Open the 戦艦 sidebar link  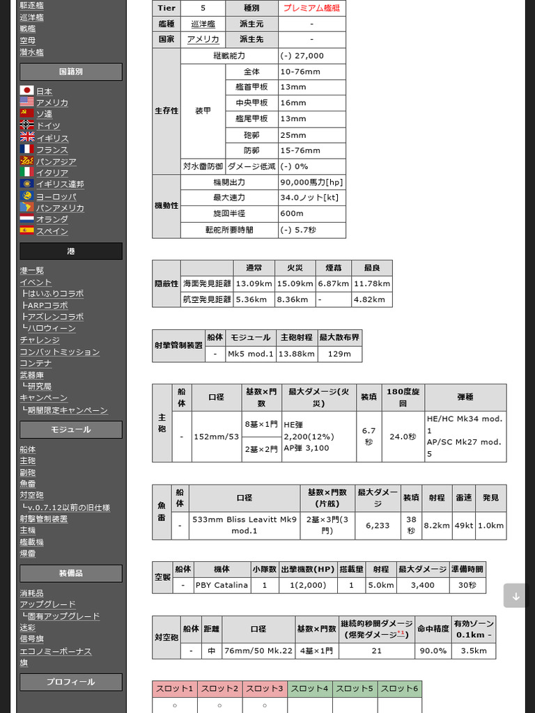pyautogui.click(x=28, y=29)
